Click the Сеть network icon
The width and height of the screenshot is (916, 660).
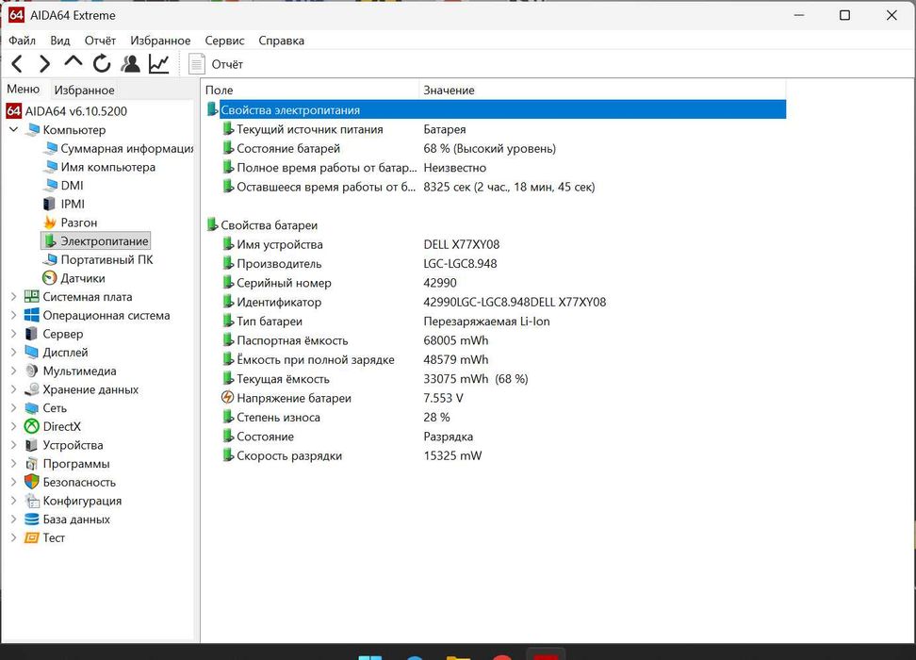[x=31, y=408]
